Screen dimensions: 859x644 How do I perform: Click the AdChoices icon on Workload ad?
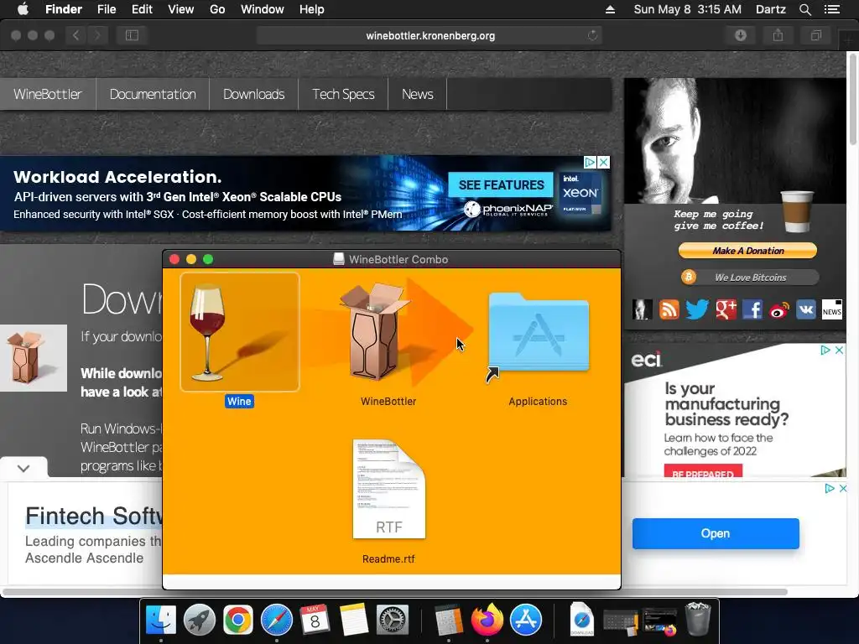pos(590,162)
